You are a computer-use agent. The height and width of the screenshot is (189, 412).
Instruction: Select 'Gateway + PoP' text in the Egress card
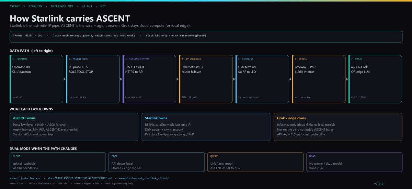pos(306,67)
